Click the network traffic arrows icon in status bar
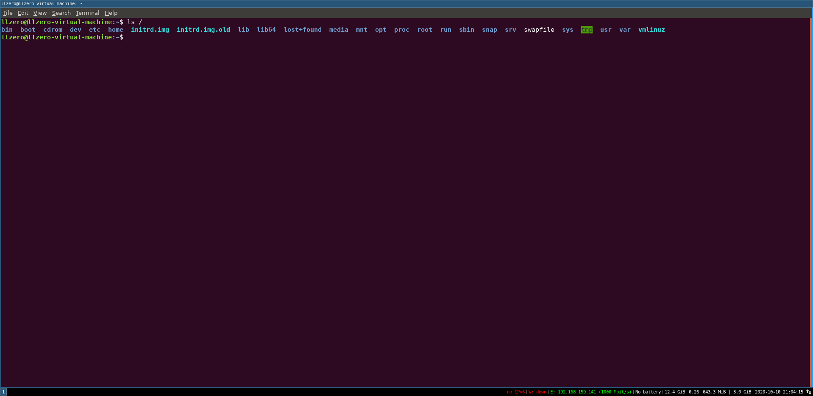This screenshot has width=813, height=396. tap(808, 392)
